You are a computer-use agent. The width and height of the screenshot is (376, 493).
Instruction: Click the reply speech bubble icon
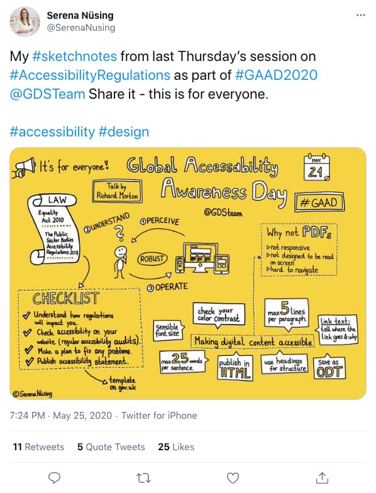pos(54,478)
